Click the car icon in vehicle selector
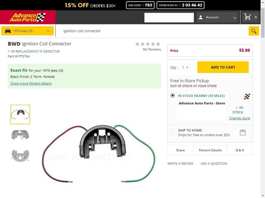Viewport: 265px width, 198px height. click(x=8, y=31)
